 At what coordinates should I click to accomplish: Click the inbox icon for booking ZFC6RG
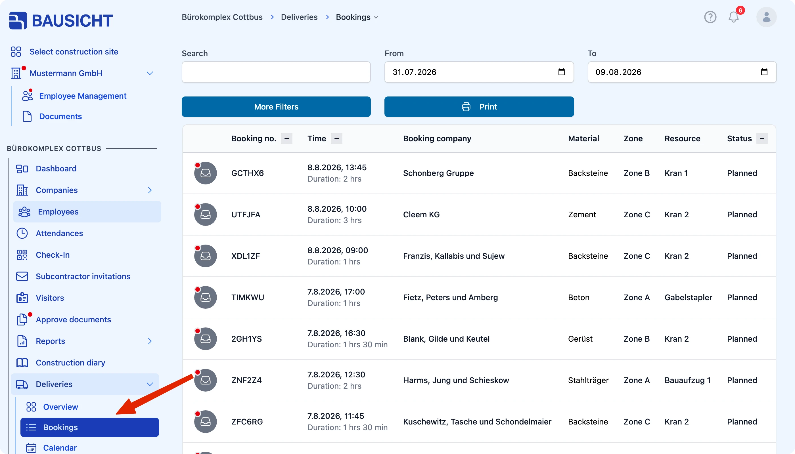(x=205, y=422)
